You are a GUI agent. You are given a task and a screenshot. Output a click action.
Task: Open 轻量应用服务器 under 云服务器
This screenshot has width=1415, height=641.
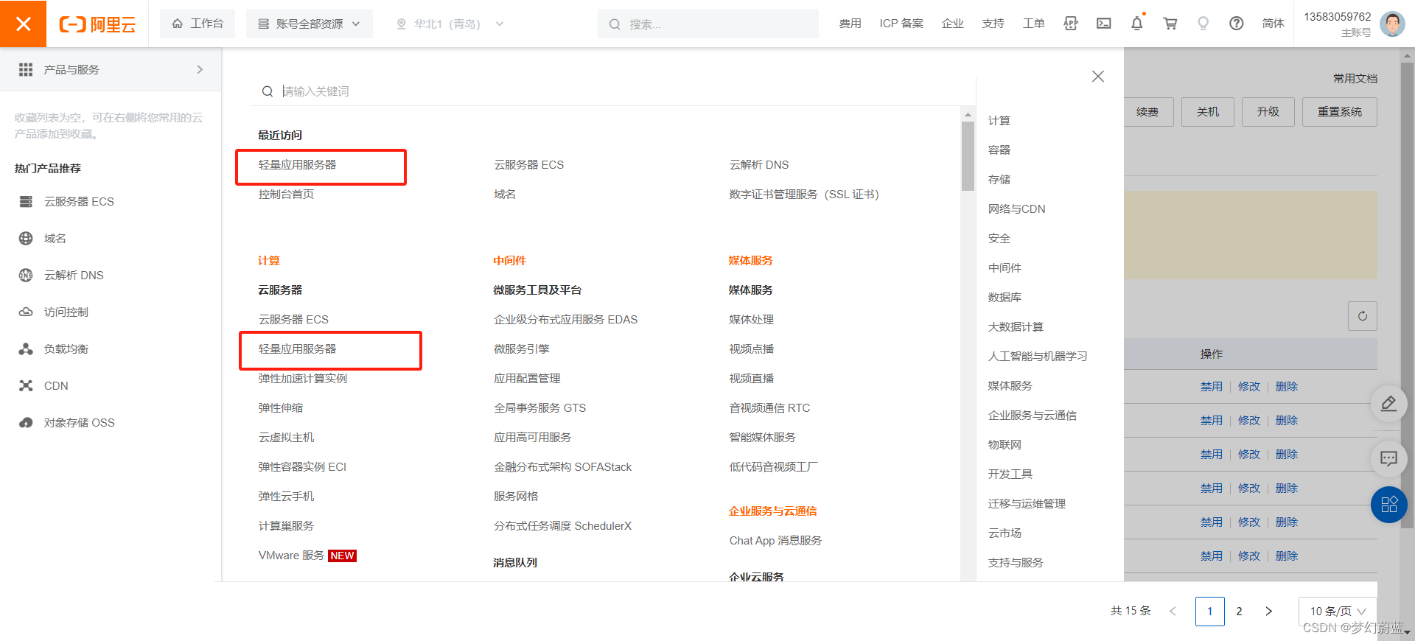coord(297,349)
